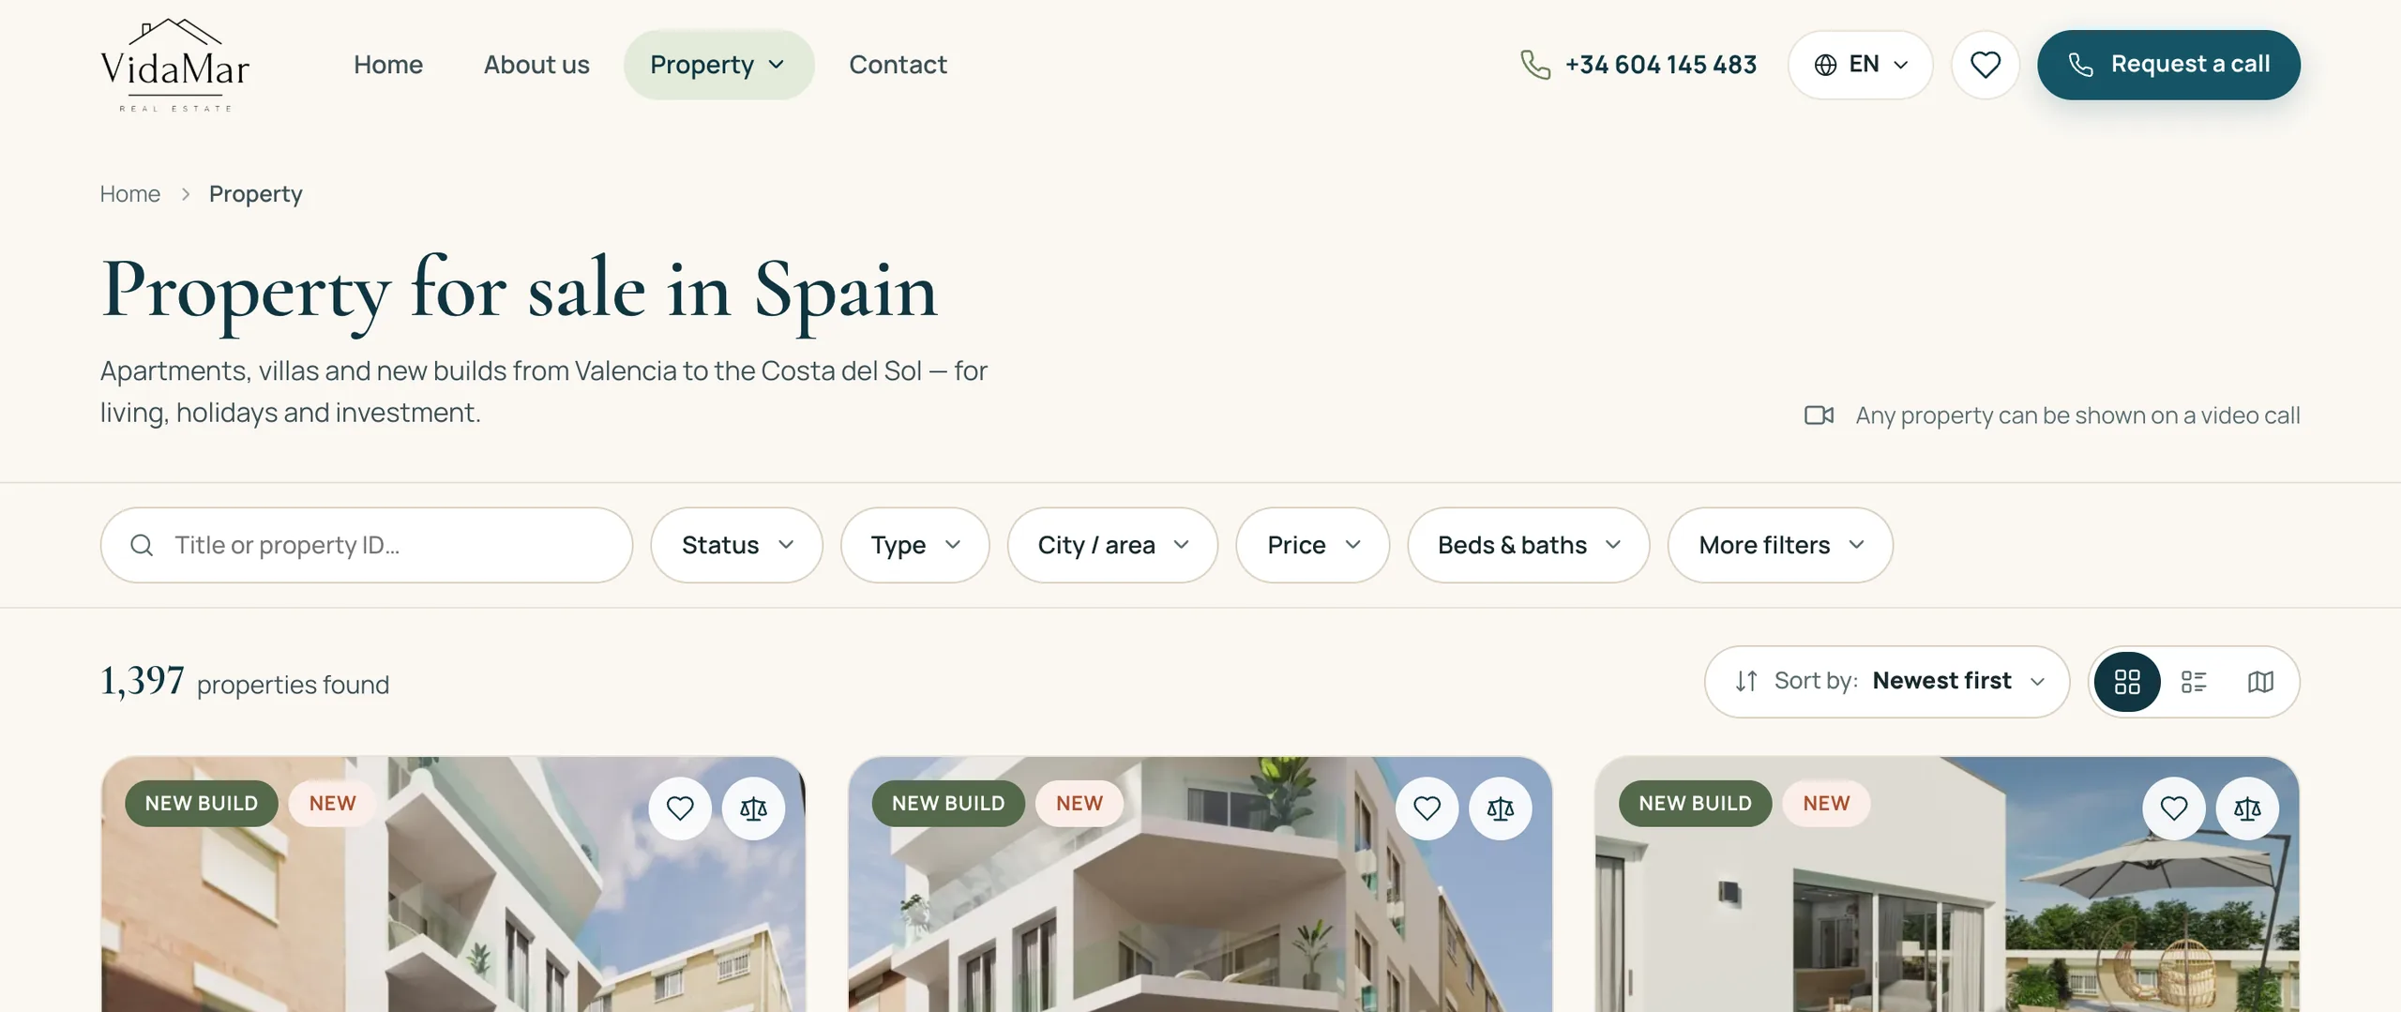
Task: Click the green phone icon beside the number
Action: click(1534, 65)
